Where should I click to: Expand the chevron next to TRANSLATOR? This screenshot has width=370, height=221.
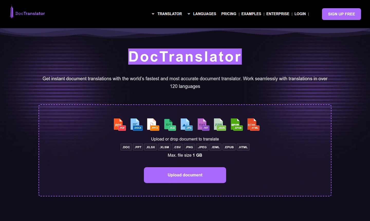tap(153, 14)
